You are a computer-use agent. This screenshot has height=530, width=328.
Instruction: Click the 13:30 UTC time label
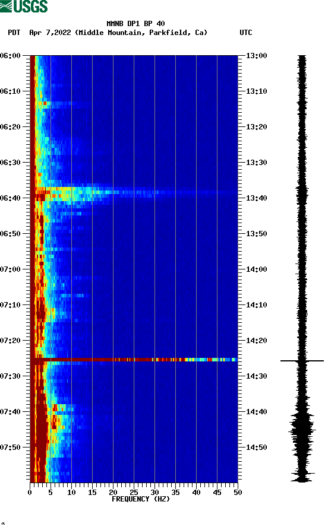(256, 162)
